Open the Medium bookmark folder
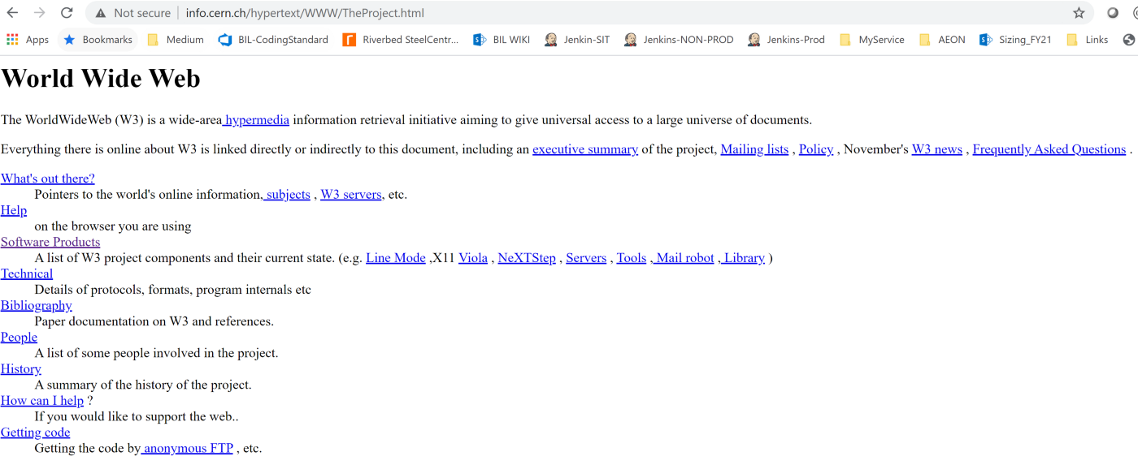 [176, 40]
